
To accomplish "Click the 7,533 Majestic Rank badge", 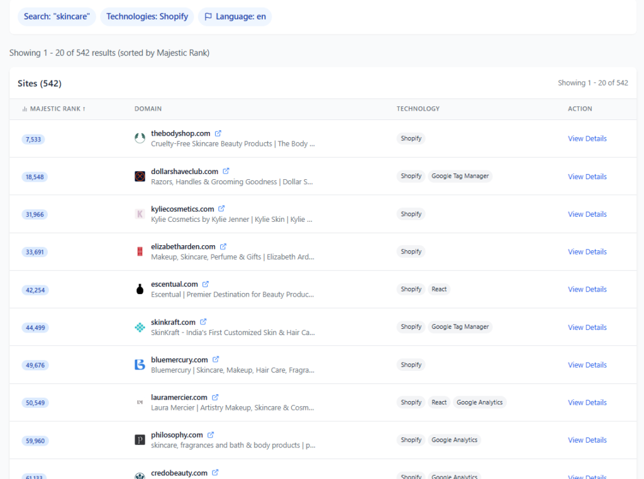I will (33, 139).
